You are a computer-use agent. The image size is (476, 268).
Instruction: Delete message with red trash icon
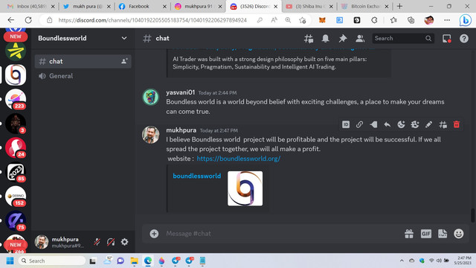point(456,124)
